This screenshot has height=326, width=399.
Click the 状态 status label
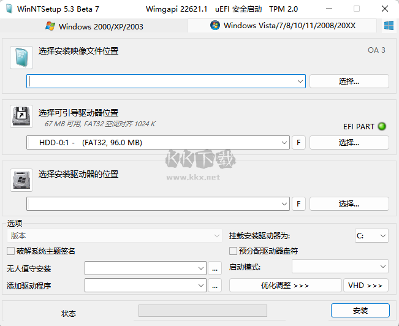(69, 314)
